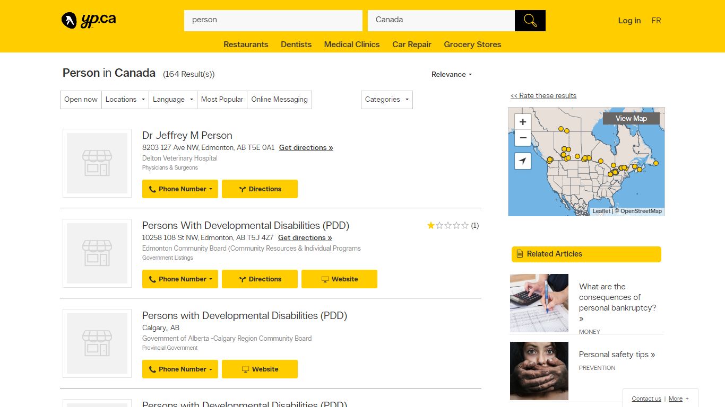Go to Restaurants category
Image resolution: width=725 pixels, height=407 pixels.
[x=246, y=45]
